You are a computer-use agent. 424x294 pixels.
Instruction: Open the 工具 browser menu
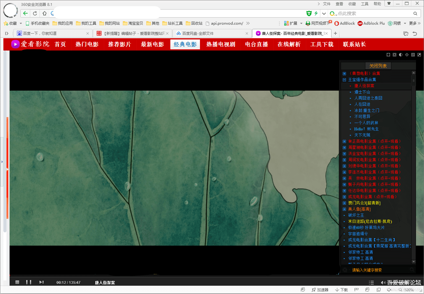click(x=365, y=4)
